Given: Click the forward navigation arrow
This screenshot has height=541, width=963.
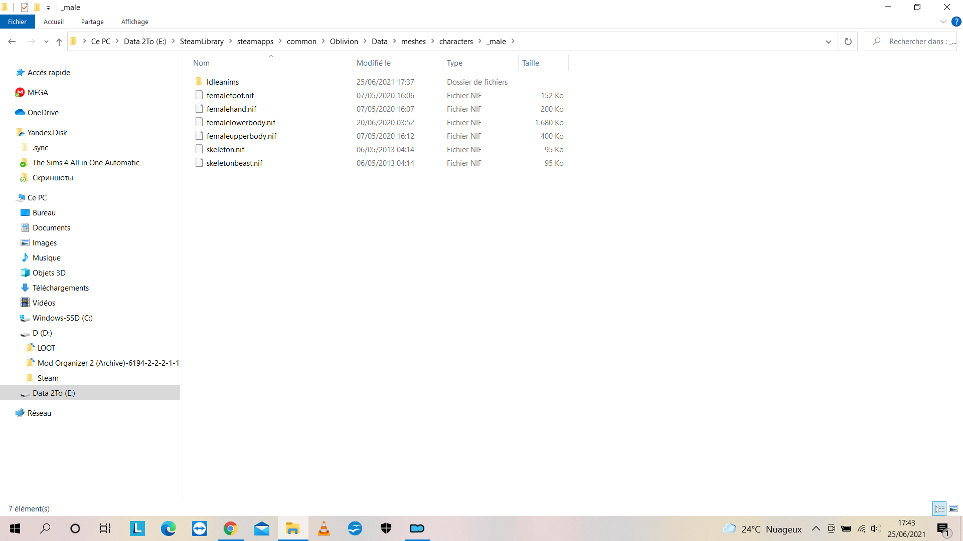Looking at the screenshot, I should pos(31,42).
